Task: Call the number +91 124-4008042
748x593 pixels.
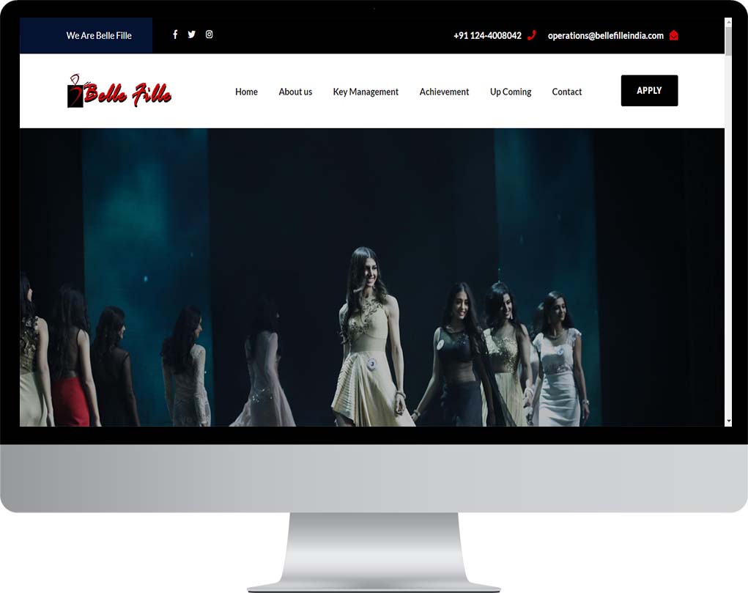Action: [487, 34]
